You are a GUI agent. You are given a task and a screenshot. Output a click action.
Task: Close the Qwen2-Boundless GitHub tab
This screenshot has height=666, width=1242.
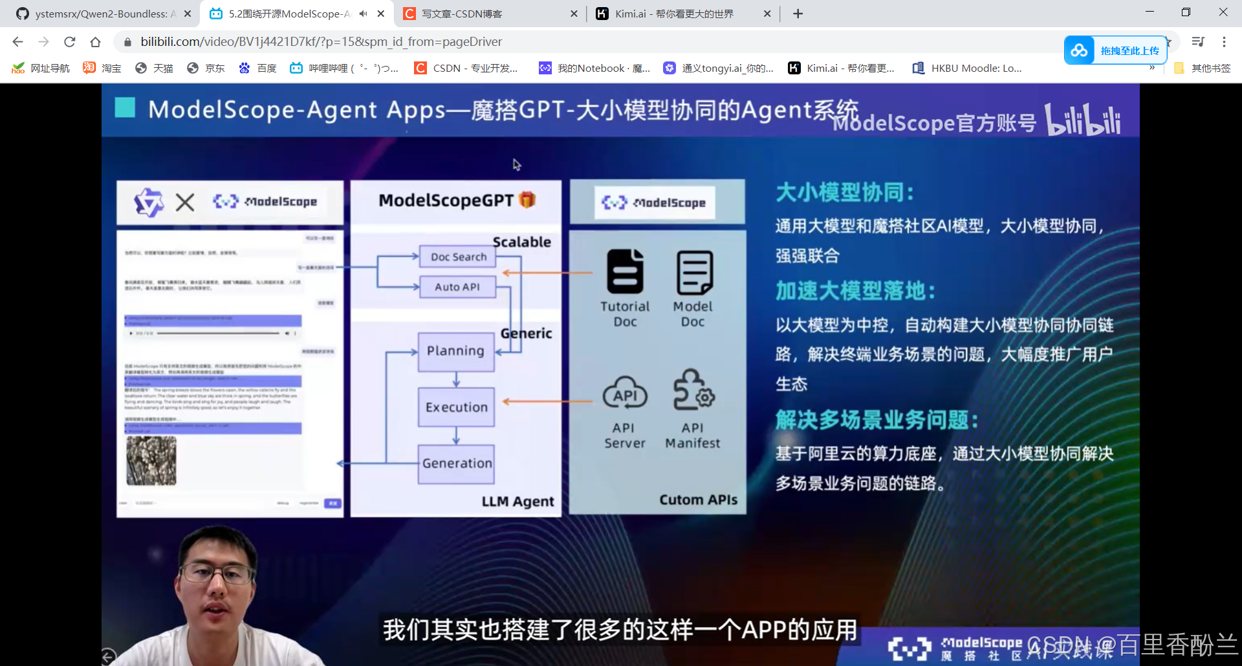point(188,14)
